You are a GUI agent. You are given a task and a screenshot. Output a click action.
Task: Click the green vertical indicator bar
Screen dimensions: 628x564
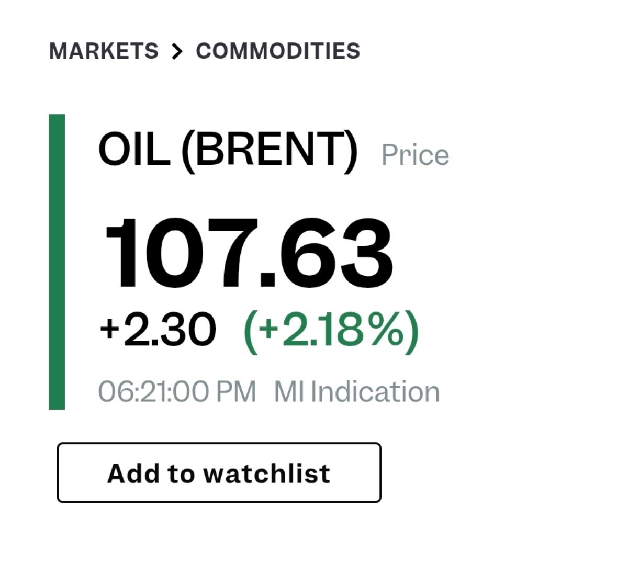pyautogui.click(x=57, y=262)
